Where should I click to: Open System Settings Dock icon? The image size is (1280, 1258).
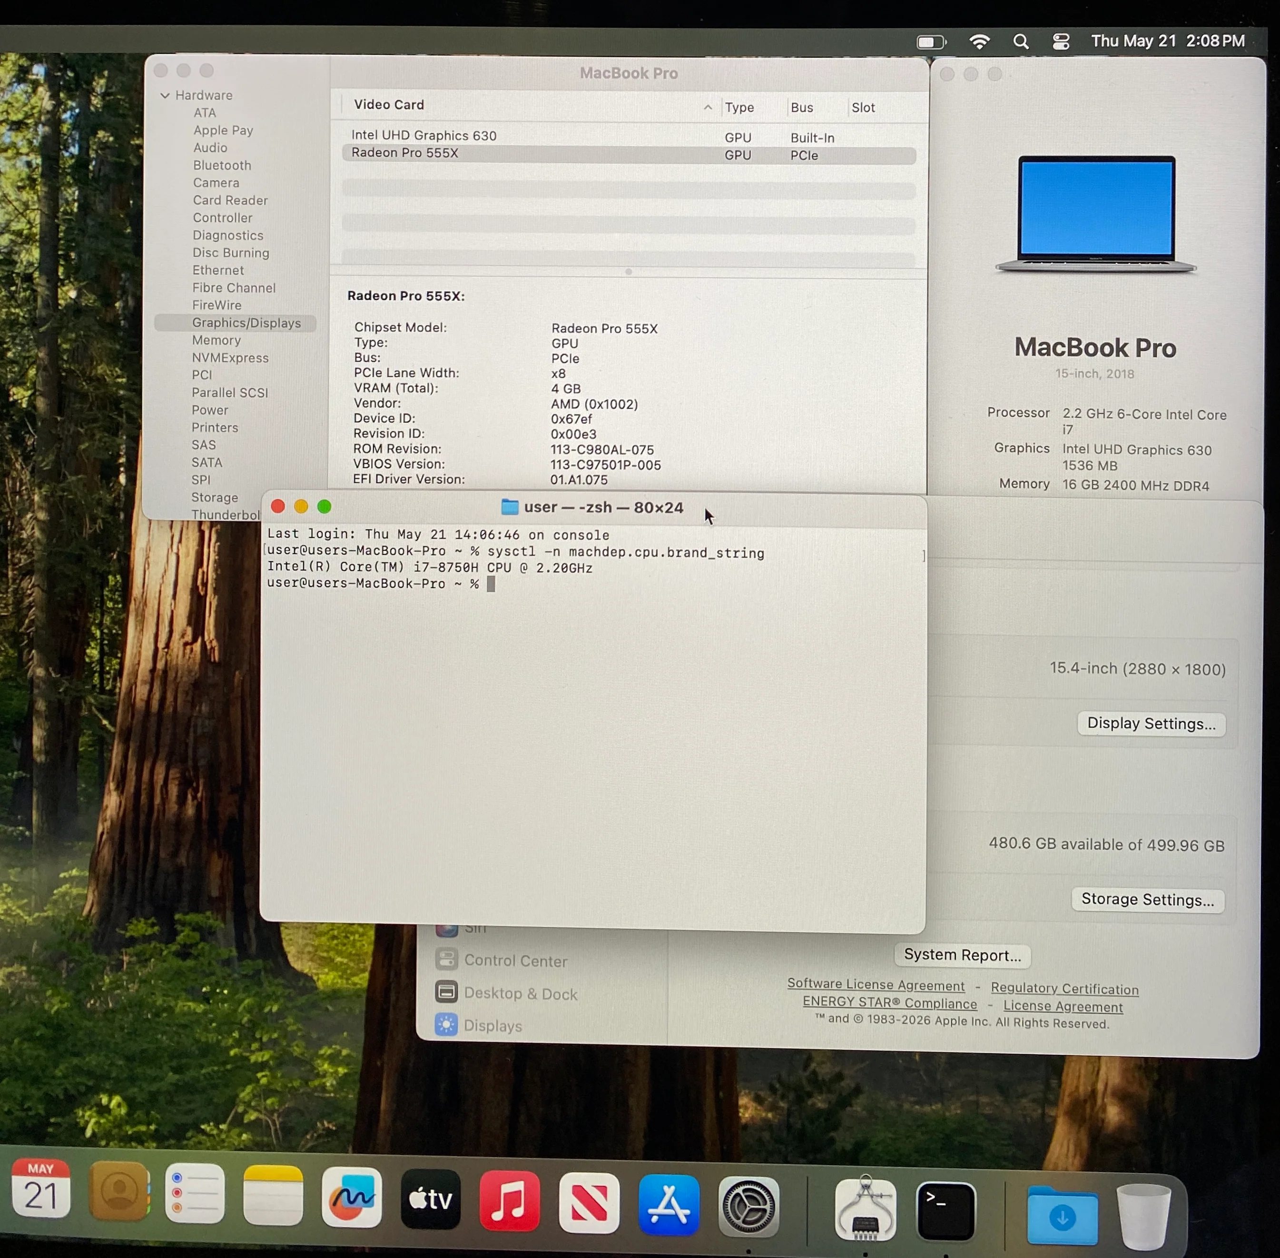(x=749, y=1207)
